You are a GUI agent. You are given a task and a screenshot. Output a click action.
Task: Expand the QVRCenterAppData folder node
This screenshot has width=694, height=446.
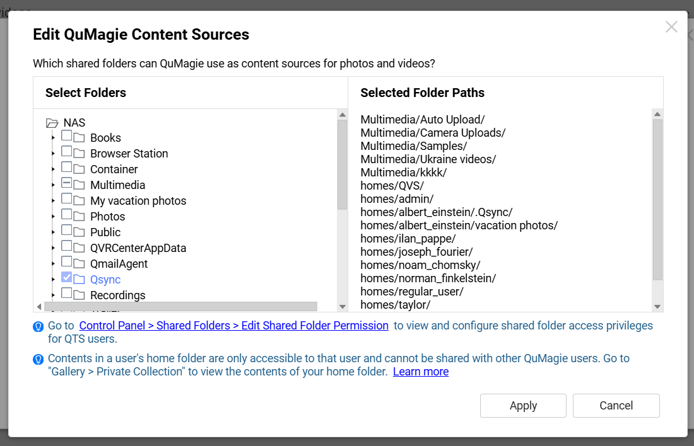pyautogui.click(x=54, y=248)
